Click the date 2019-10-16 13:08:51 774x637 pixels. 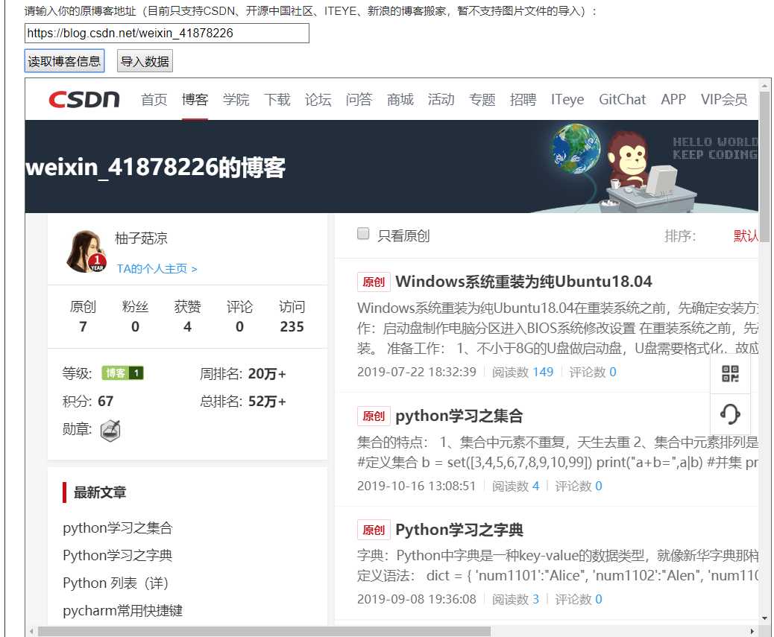click(417, 486)
